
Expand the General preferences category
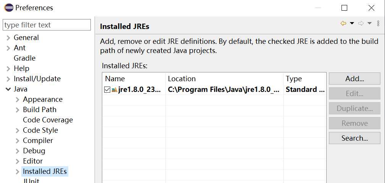click(x=8, y=38)
